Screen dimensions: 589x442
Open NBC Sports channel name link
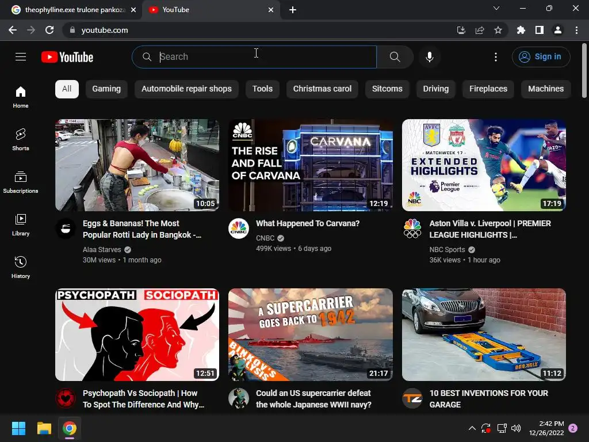[447, 250]
